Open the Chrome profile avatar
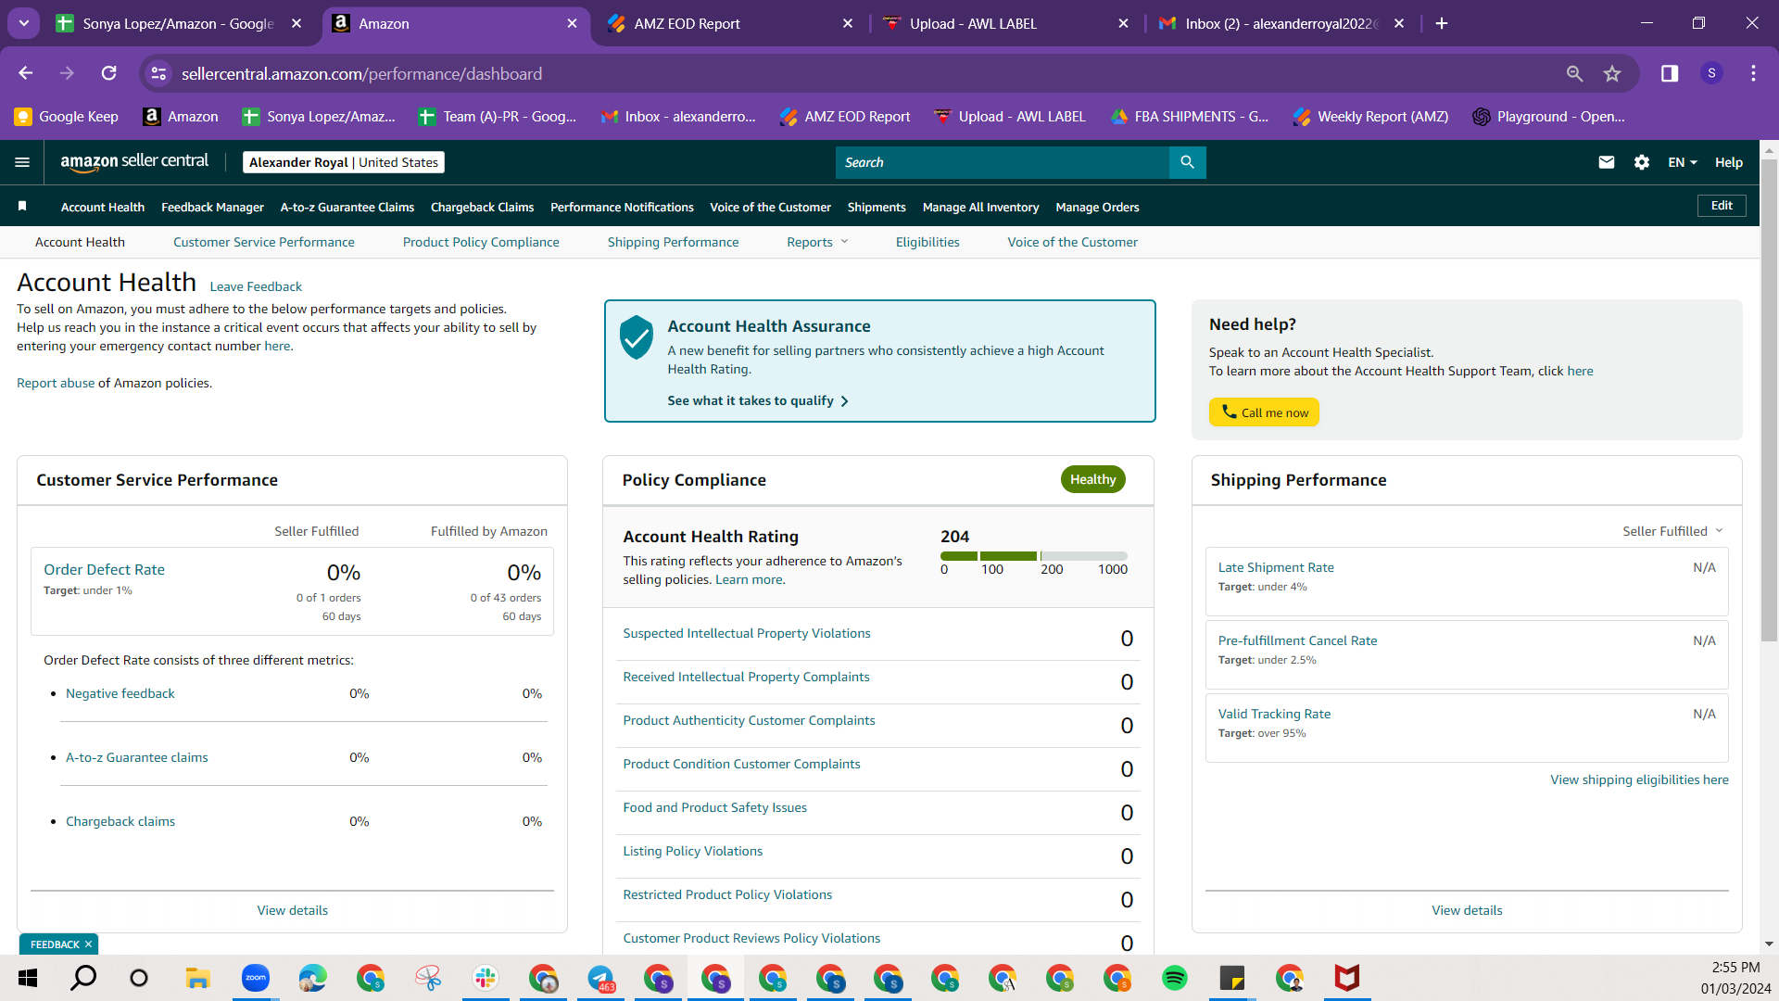The width and height of the screenshot is (1779, 1001). pos(1711,73)
